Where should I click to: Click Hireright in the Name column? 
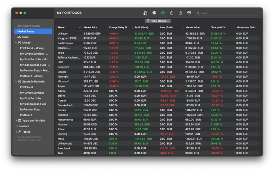click(63, 77)
